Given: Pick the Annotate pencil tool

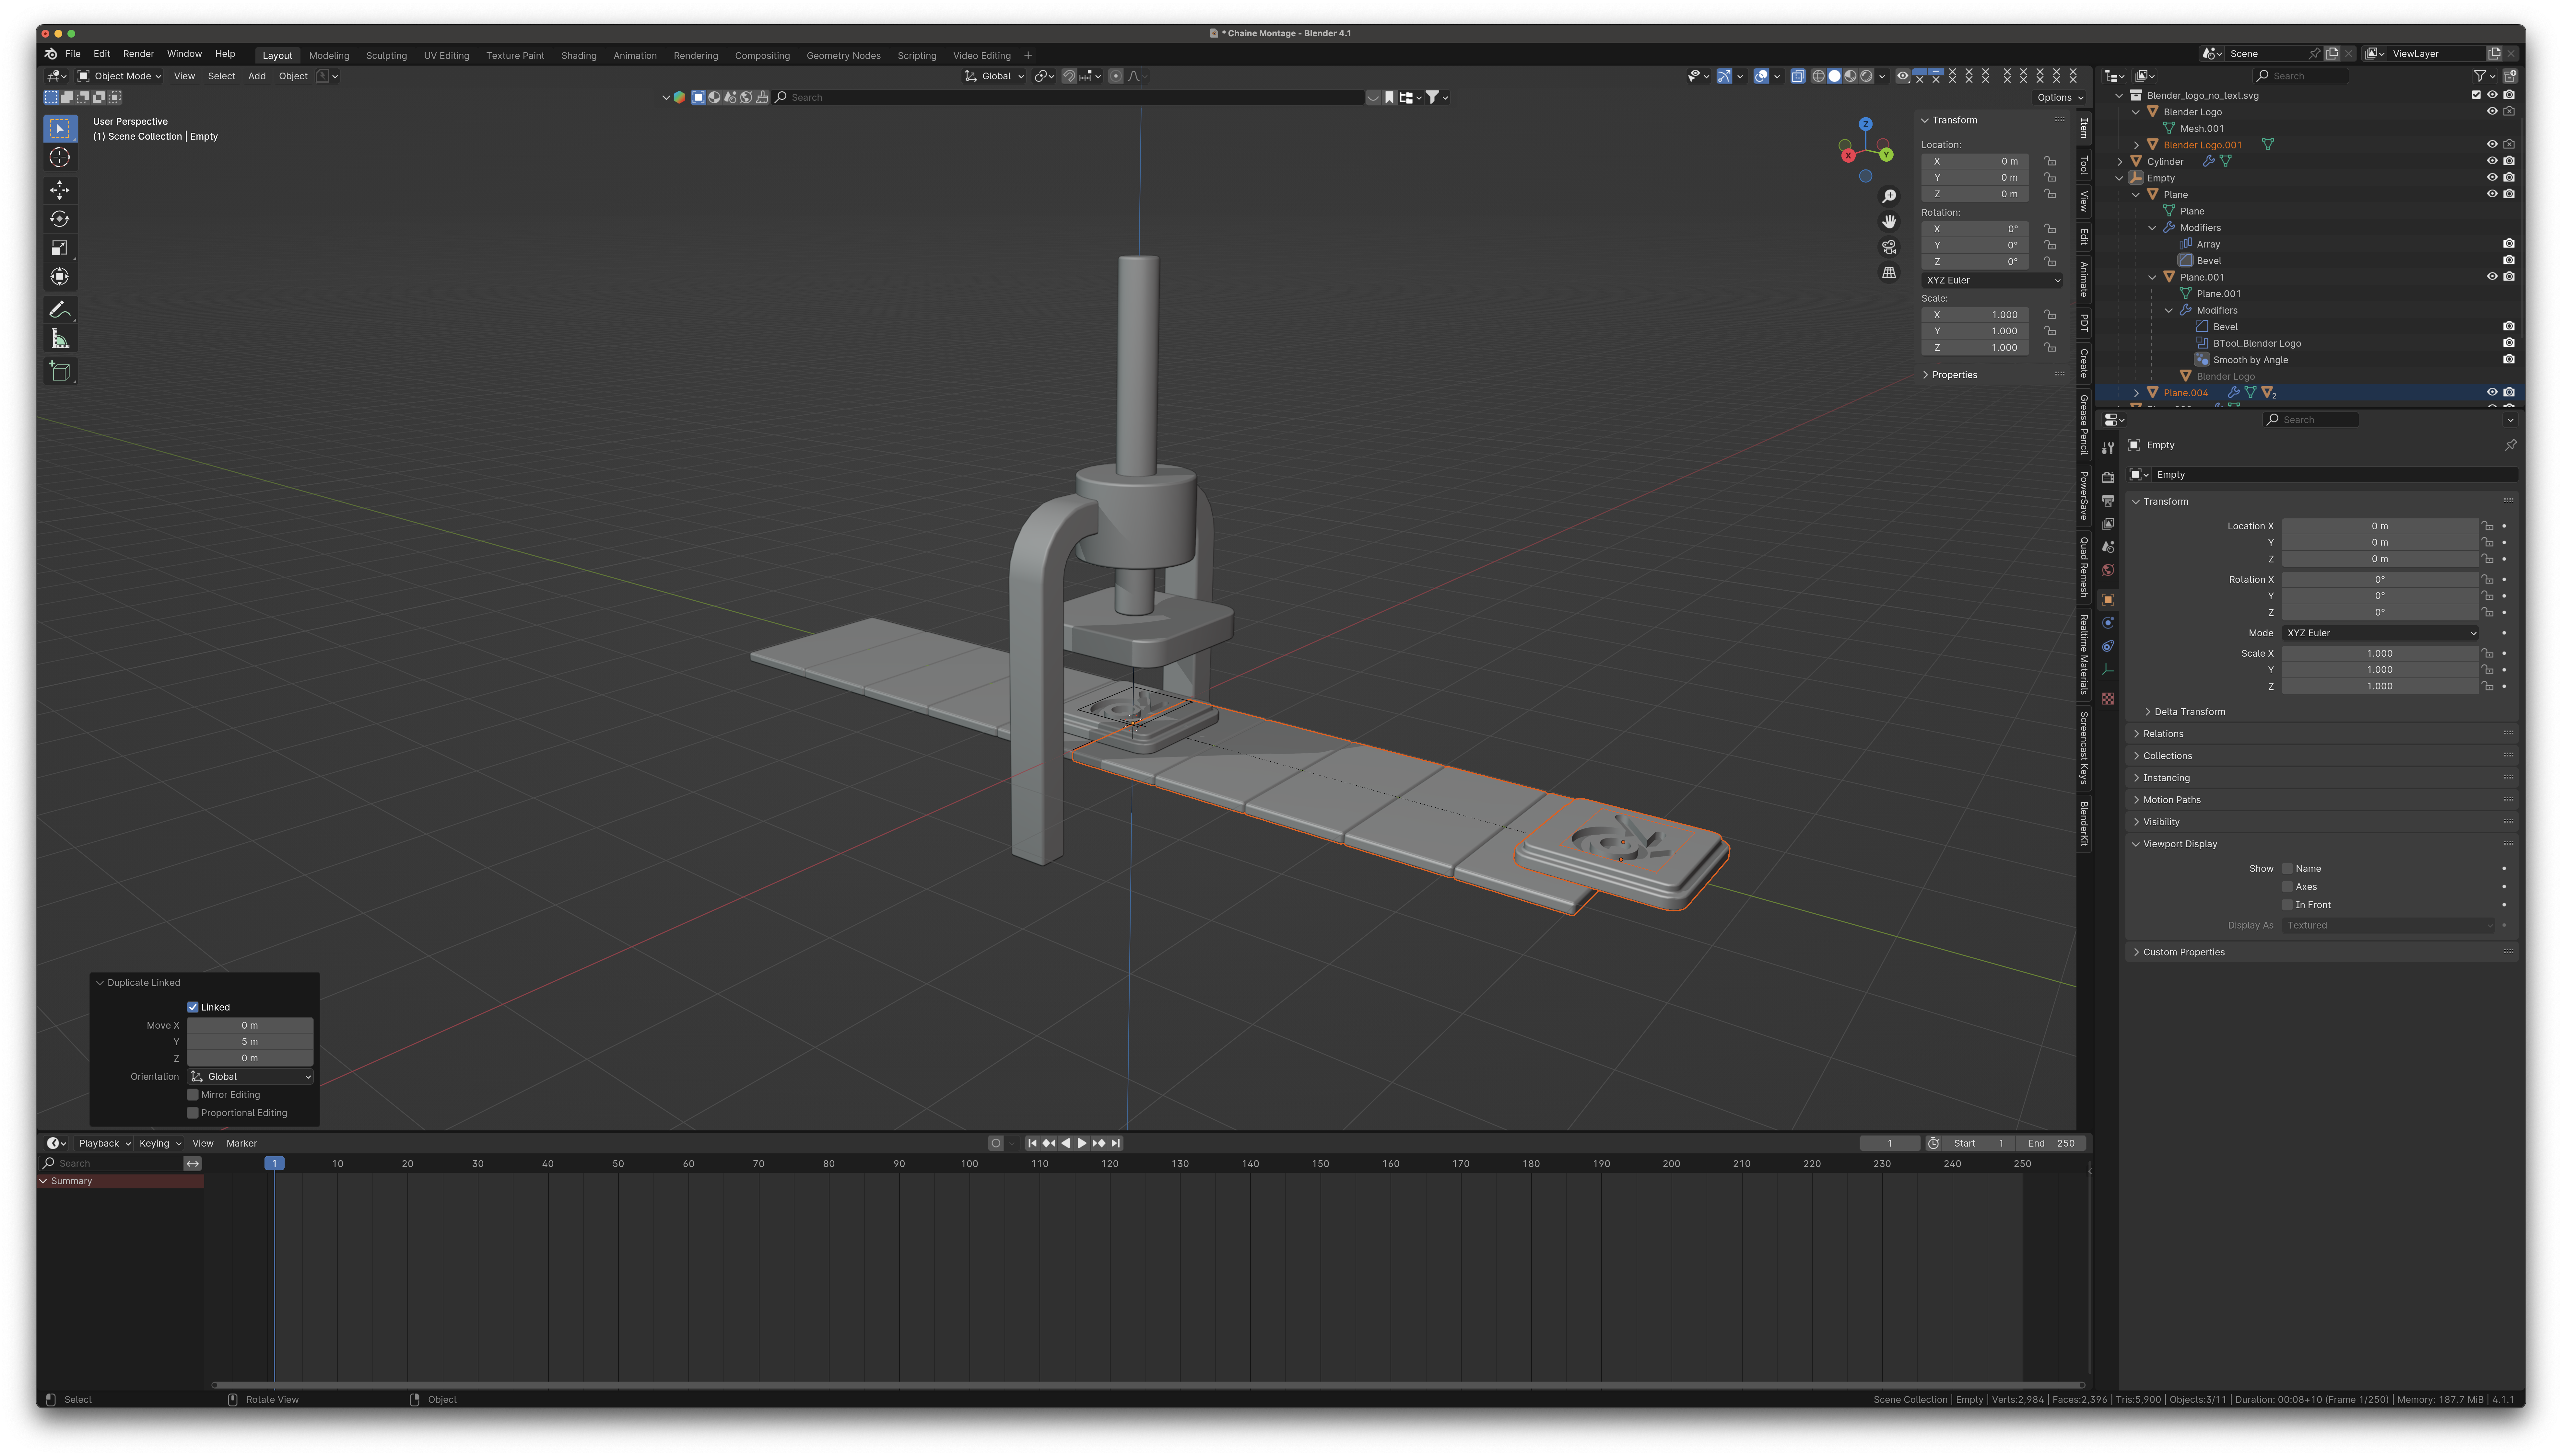Looking at the screenshot, I should [x=60, y=310].
